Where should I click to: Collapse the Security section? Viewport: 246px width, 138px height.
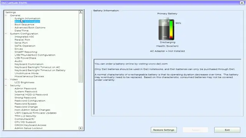click(x=6, y=85)
